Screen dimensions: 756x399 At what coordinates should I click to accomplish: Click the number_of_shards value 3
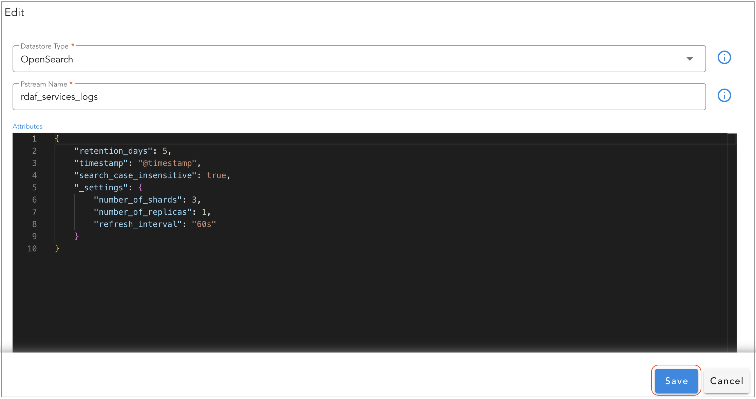tap(196, 199)
